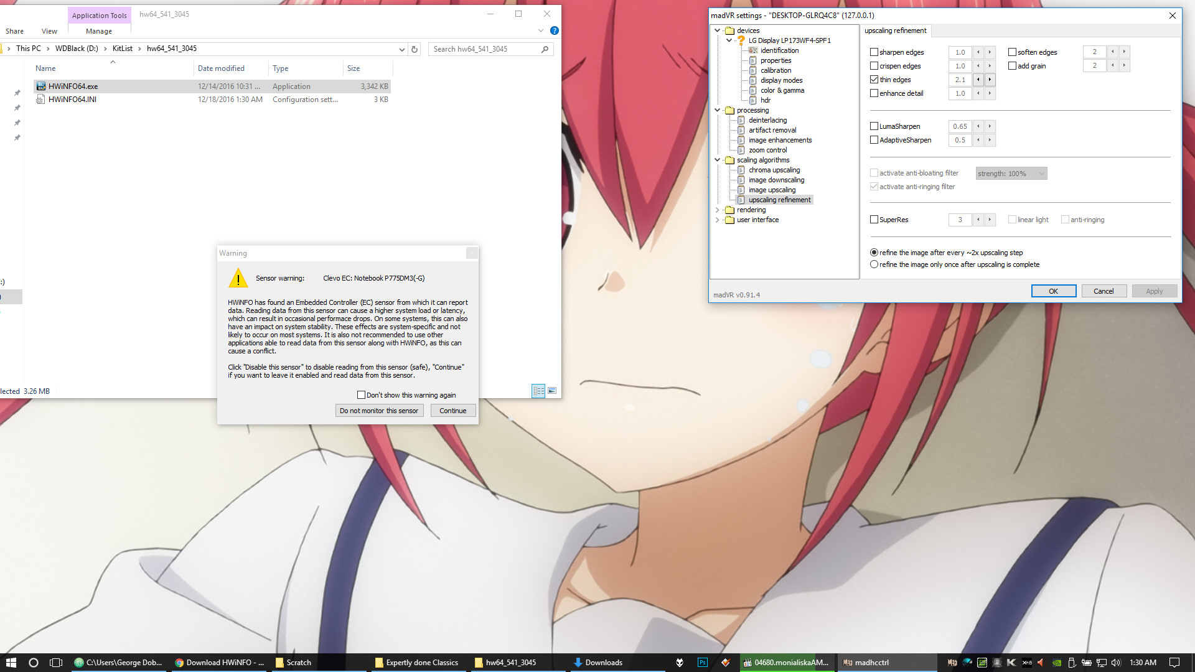The width and height of the screenshot is (1195, 672).
Task: Open volume tray speaker icon
Action: [1115, 663]
